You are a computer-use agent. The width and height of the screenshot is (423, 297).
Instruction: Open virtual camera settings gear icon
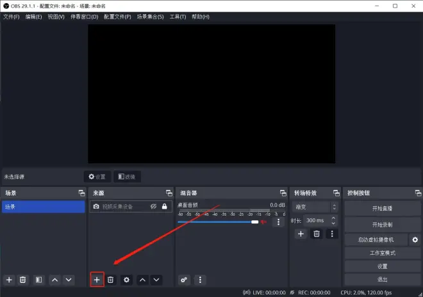415,239
